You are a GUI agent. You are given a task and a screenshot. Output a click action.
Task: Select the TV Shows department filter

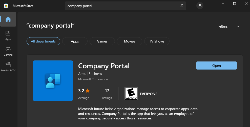click(x=157, y=41)
